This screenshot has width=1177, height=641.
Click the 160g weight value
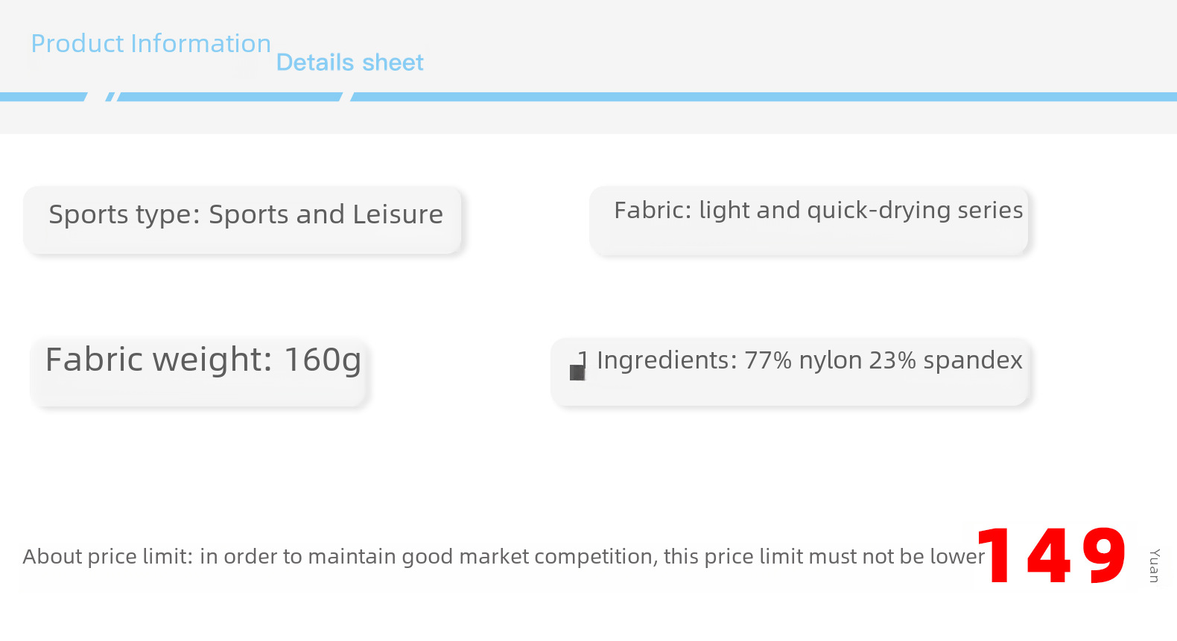(x=323, y=360)
